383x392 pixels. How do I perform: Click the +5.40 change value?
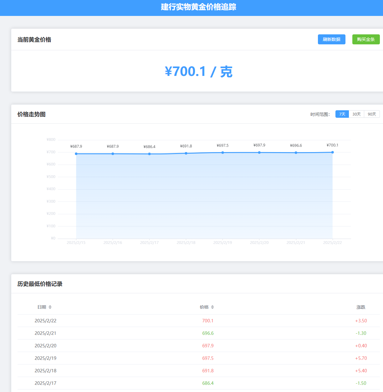(x=361, y=371)
